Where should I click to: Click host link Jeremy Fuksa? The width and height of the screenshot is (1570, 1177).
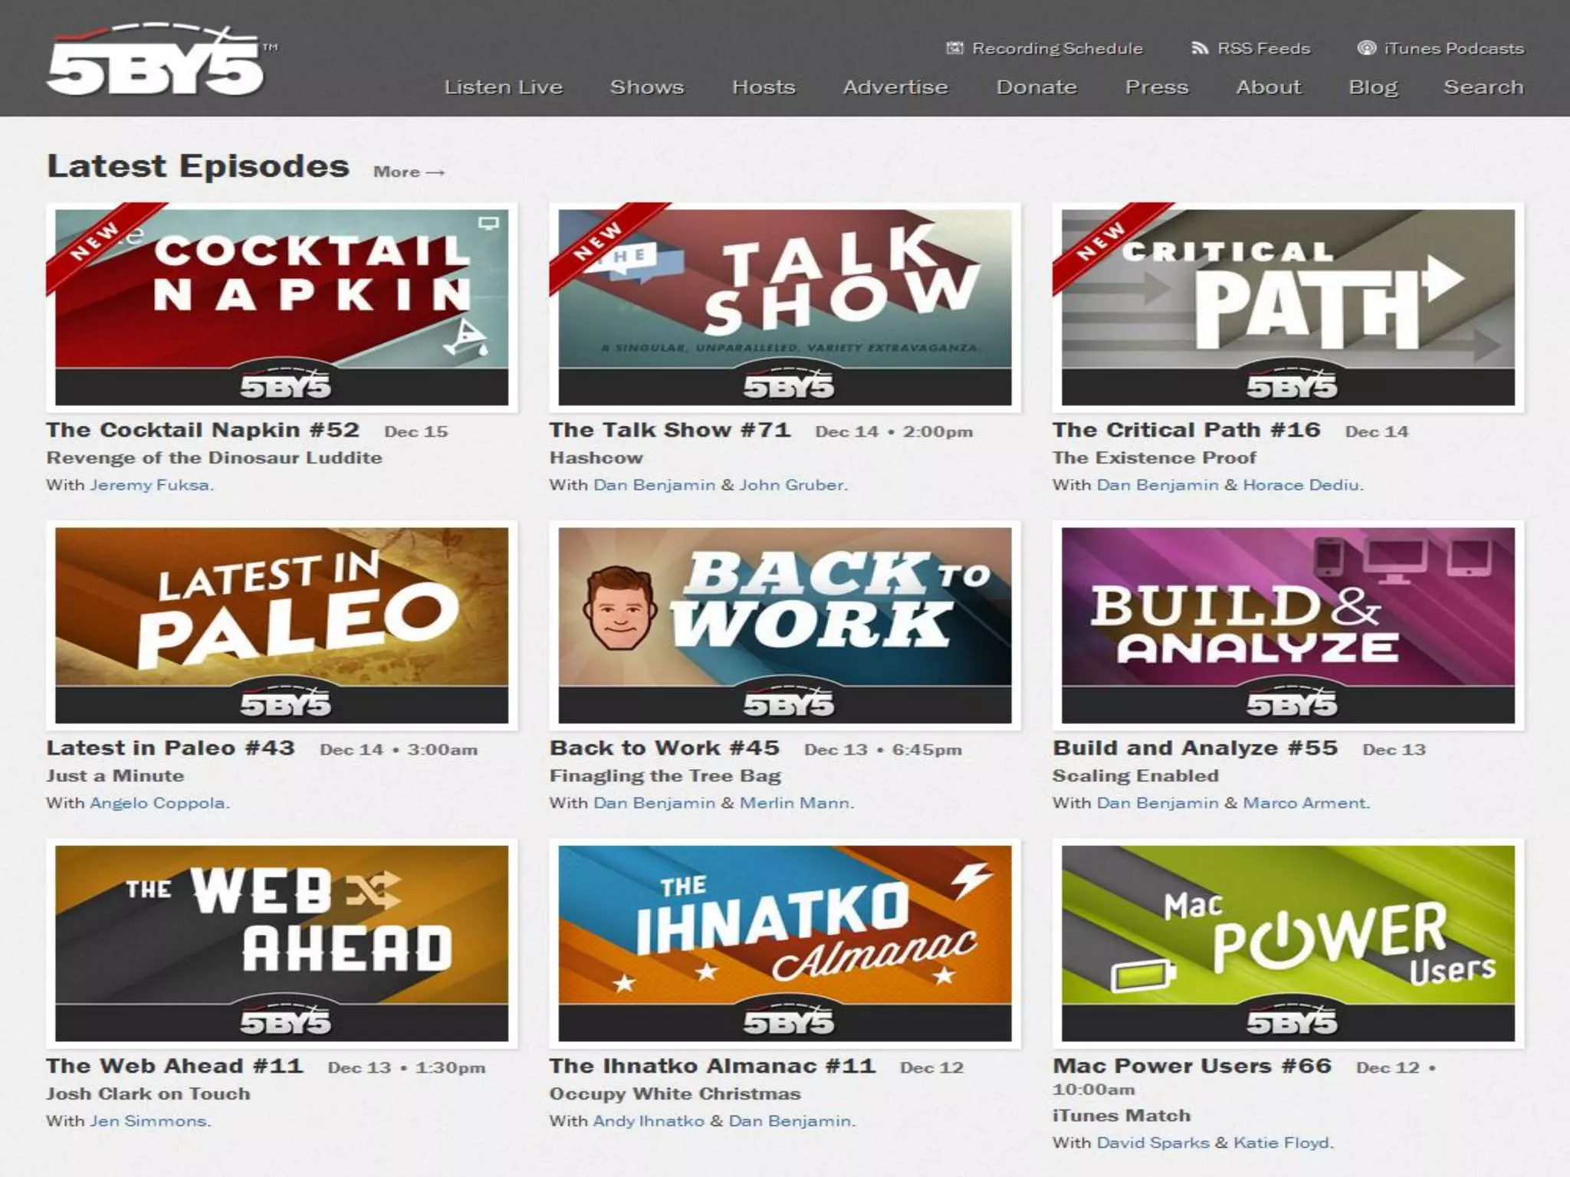click(x=150, y=485)
